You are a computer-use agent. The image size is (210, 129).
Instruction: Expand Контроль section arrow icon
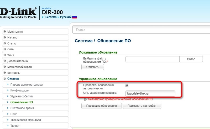coord(5,73)
